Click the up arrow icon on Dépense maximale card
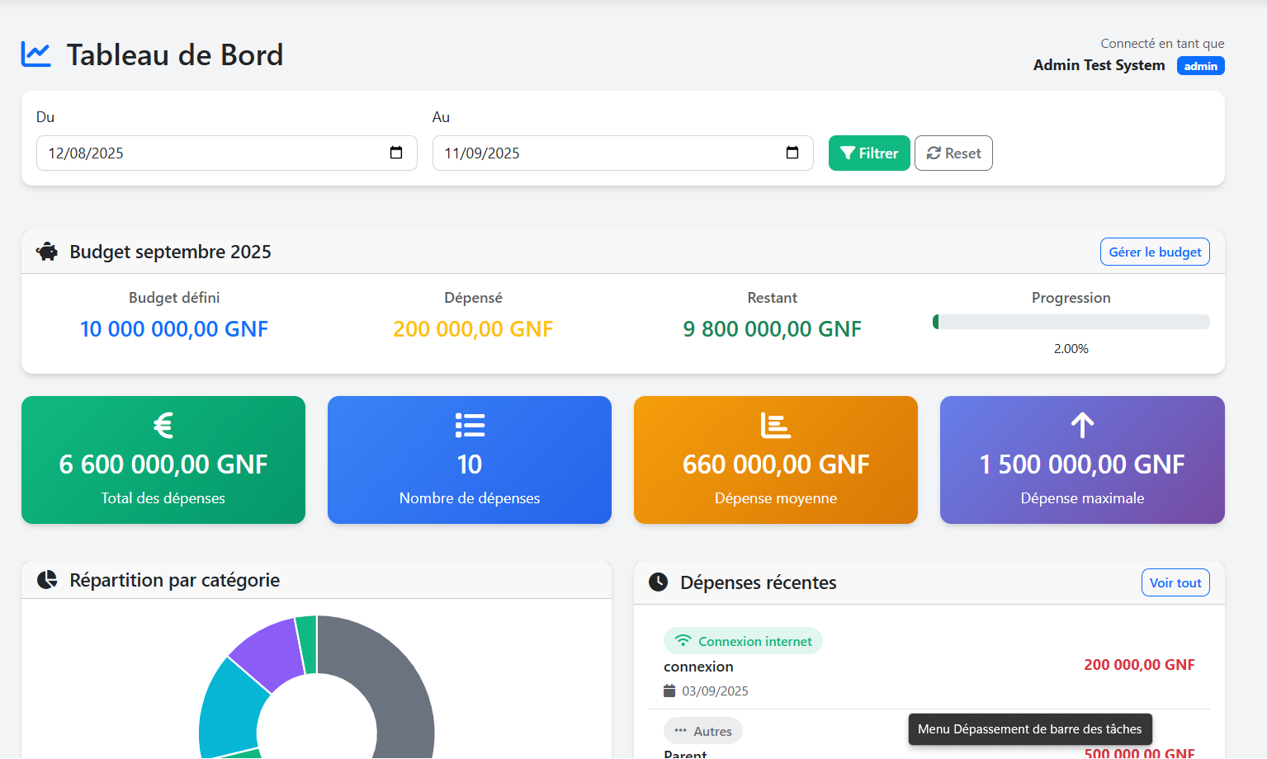This screenshot has width=1267, height=759. tap(1082, 425)
